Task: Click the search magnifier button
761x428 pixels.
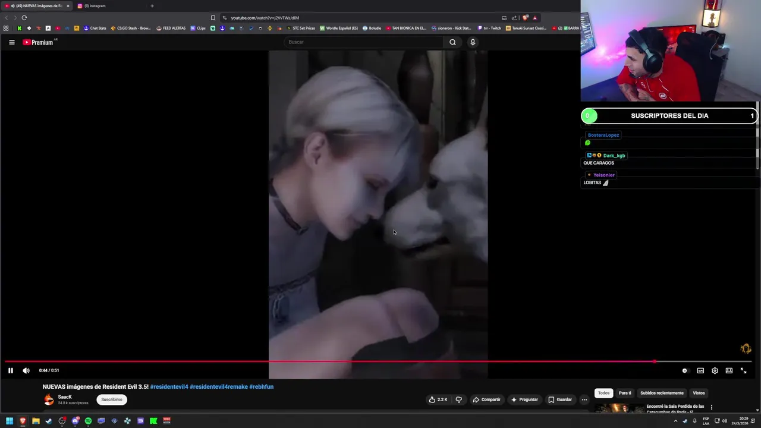Action: click(452, 42)
